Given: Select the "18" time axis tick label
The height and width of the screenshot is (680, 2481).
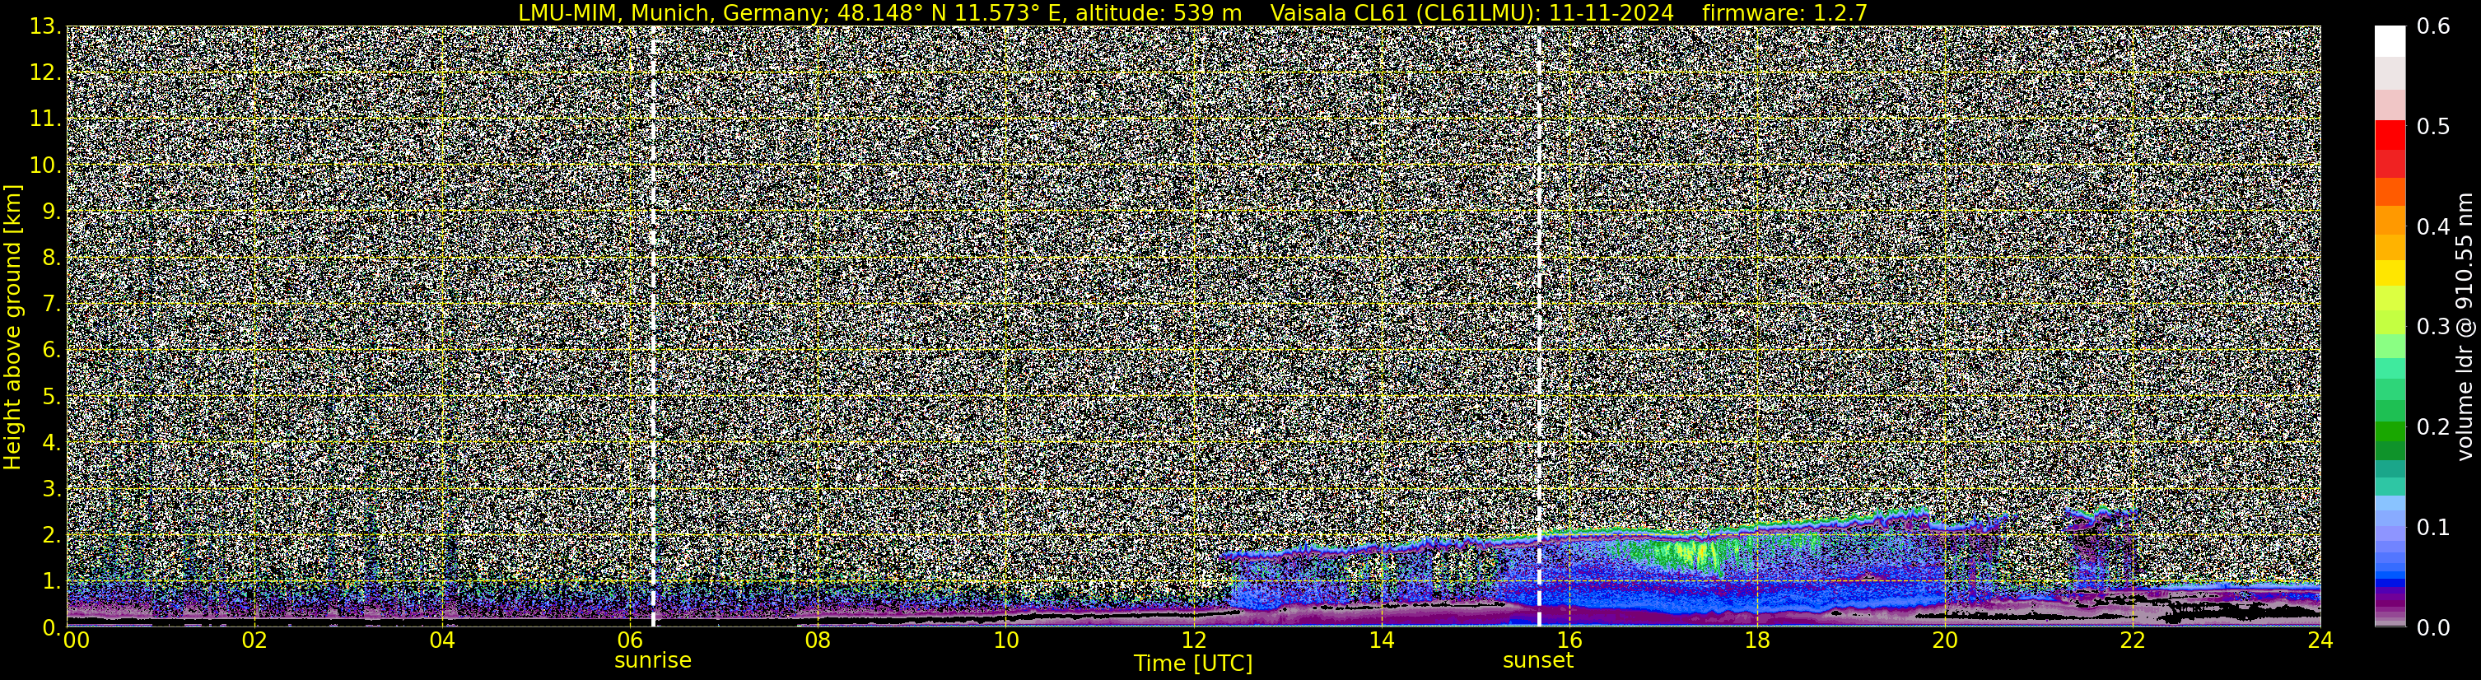Looking at the screenshot, I should point(1756,640).
